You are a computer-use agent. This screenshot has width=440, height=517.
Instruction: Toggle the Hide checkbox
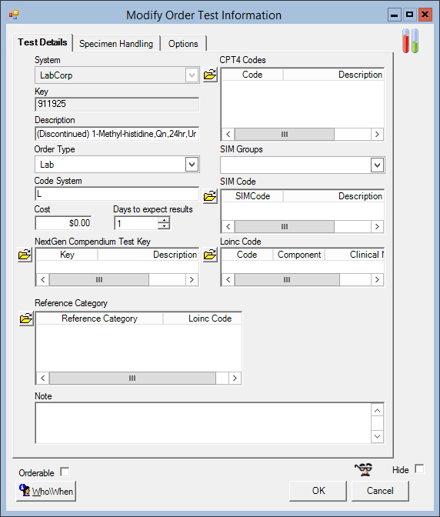pyautogui.click(x=419, y=469)
